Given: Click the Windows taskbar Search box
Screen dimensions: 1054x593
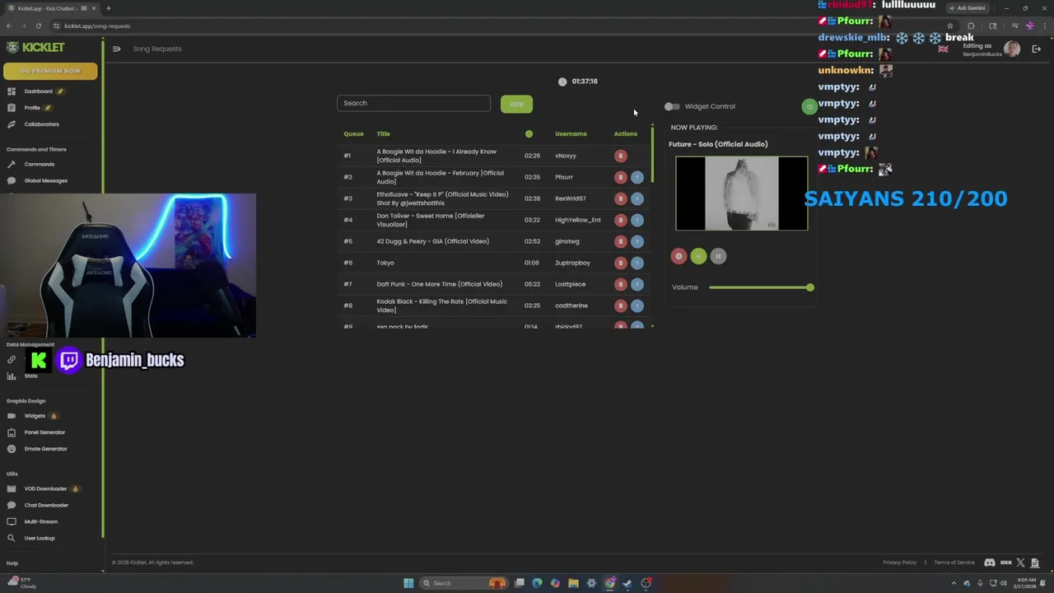Looking at the screenshot, I should coord(464,583).
